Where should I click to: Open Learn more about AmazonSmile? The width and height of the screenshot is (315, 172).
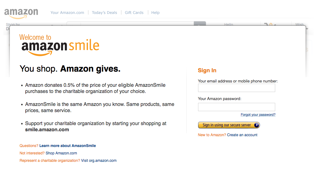click(68, 146)
